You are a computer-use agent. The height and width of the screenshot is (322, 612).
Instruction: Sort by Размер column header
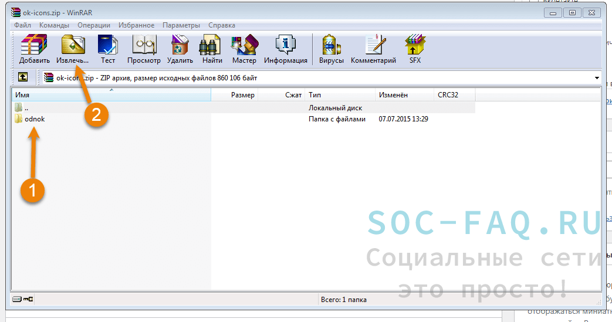[x=235, y=95]
